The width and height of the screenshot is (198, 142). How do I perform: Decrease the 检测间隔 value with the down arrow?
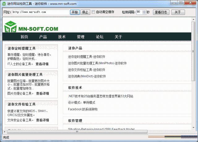(144, 13)
